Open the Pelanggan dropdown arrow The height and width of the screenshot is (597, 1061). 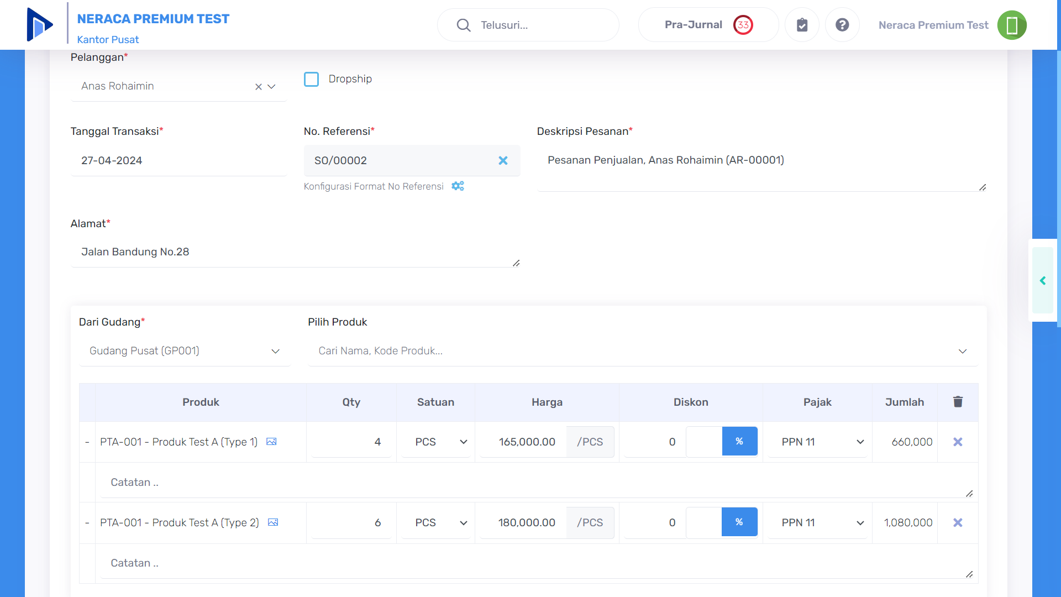click(271, 87)
